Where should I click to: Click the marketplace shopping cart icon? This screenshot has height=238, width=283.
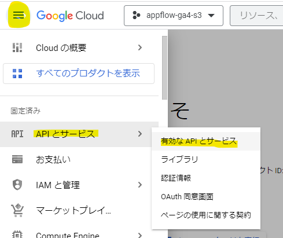tap(17, 210)
